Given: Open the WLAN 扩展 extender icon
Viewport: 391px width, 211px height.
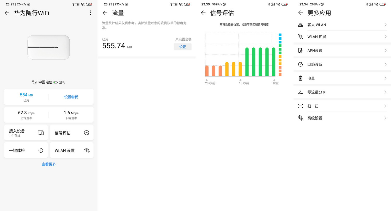Looking at the screenshot, I should click(300, 36).
